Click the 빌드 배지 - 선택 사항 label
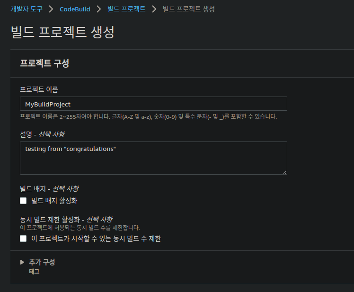This screenshot has width=354, height=292. [x=49, y=188]
